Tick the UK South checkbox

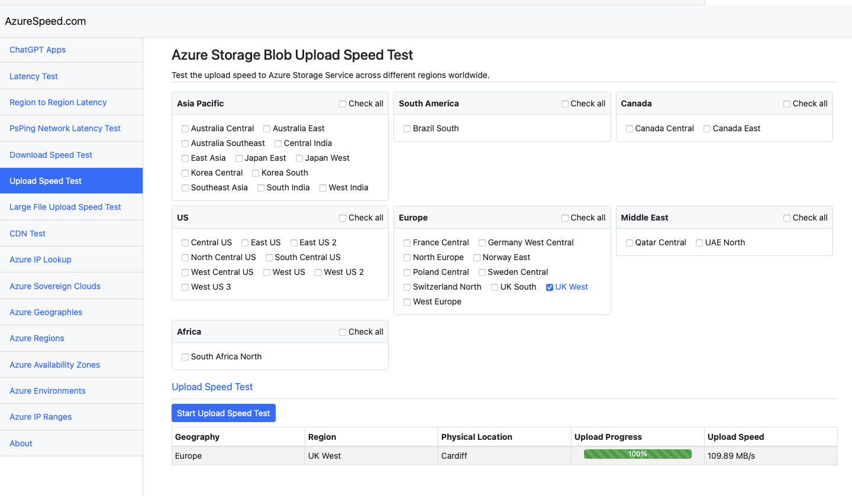tap(495, 287)
